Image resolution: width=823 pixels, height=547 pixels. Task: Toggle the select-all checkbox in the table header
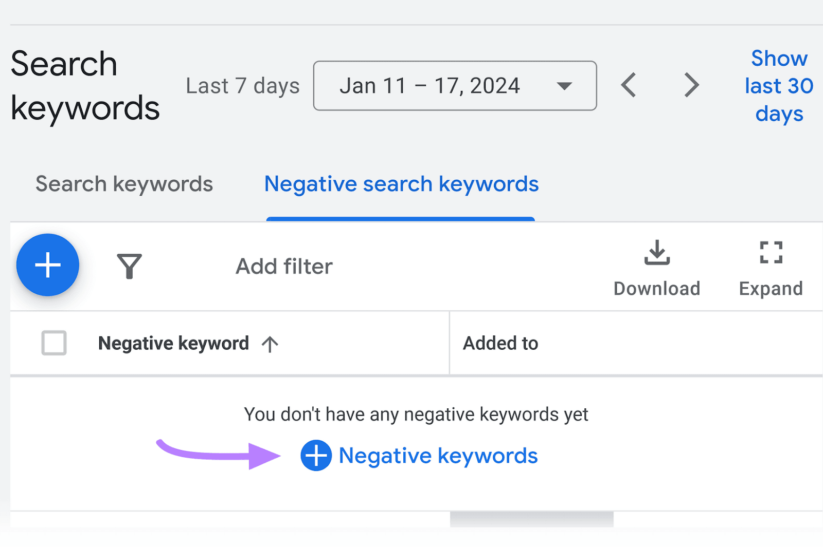[53, 344]
